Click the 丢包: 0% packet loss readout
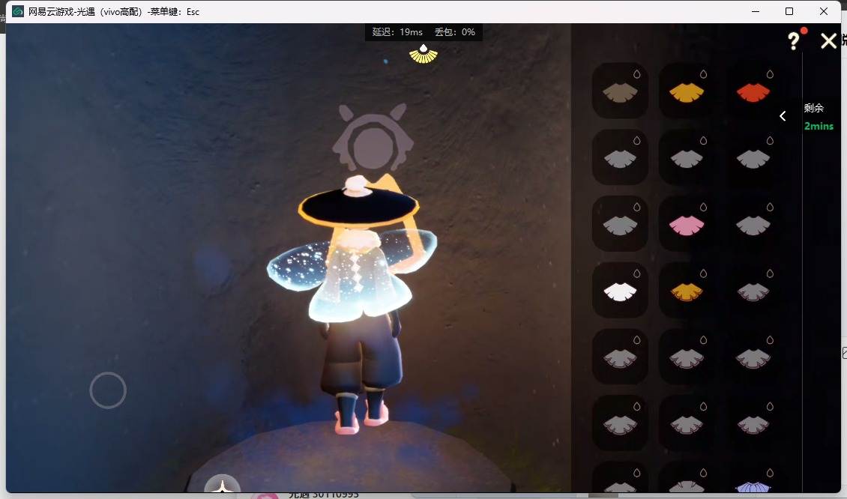Screen dimensions: 847x499 coord(455,32)
